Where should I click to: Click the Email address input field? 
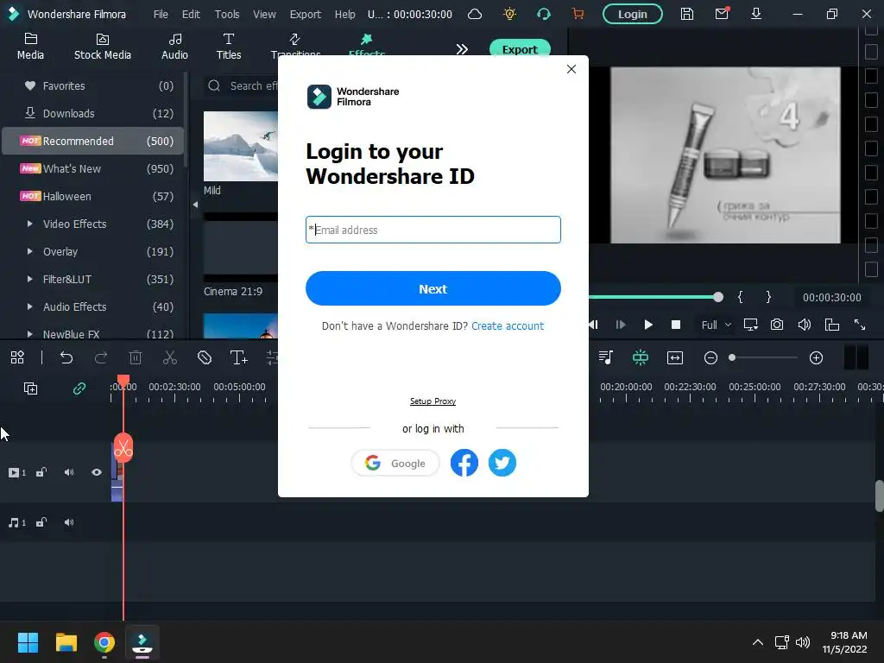click(433, 230)
